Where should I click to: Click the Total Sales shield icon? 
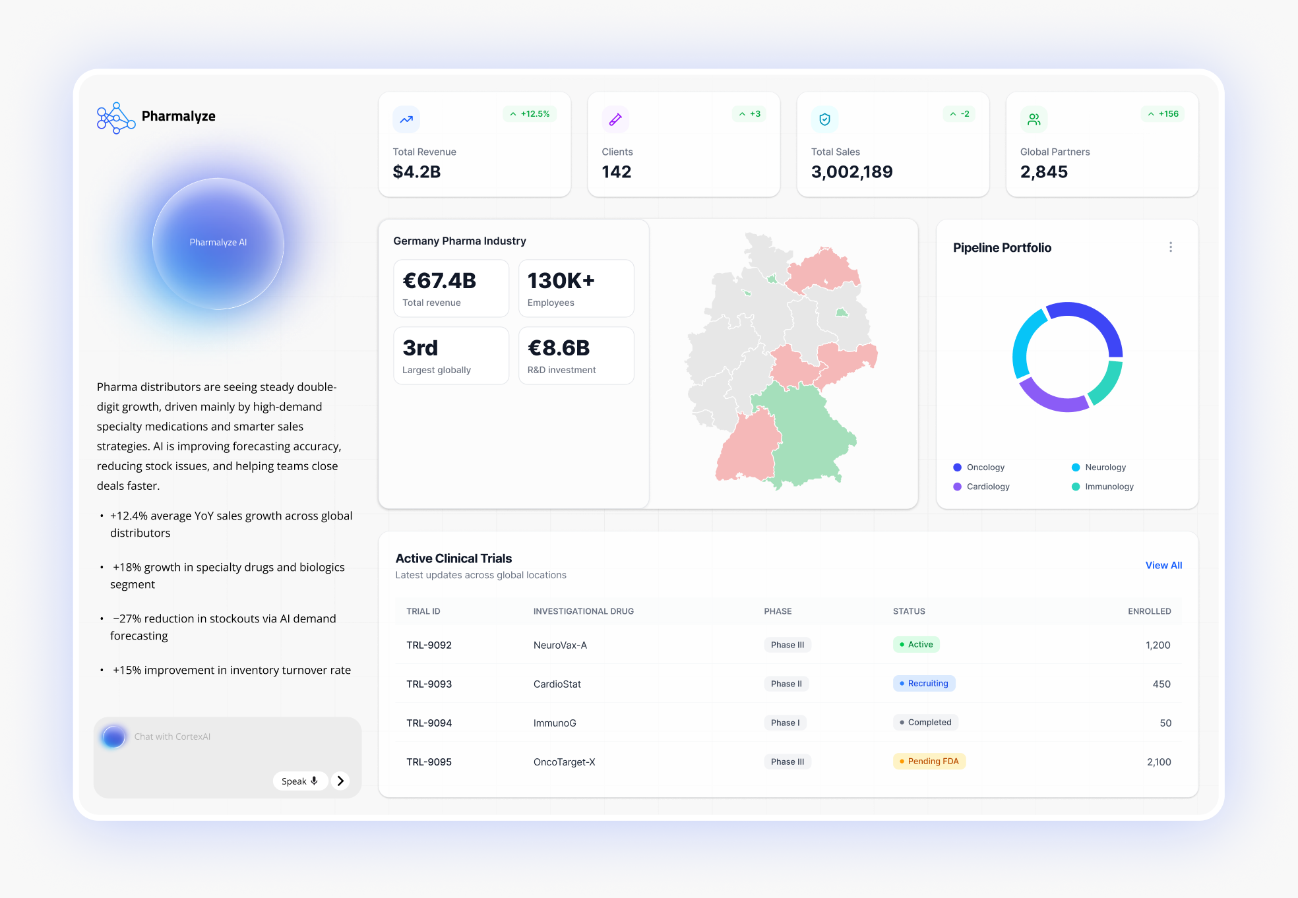(x=824, y=119)
